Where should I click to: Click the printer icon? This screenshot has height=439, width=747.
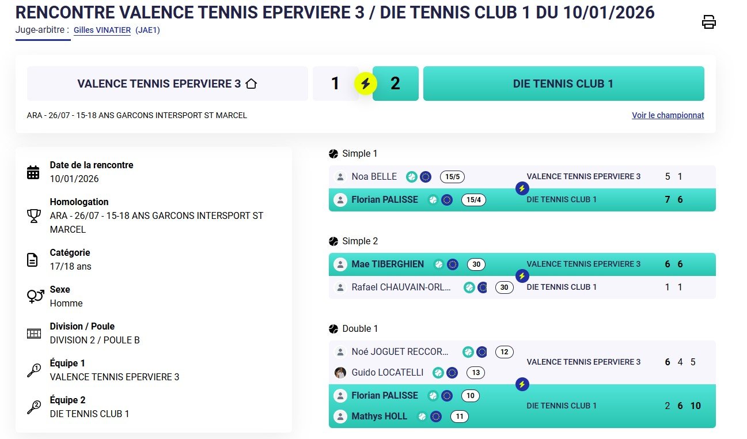(x=708, y=22)
